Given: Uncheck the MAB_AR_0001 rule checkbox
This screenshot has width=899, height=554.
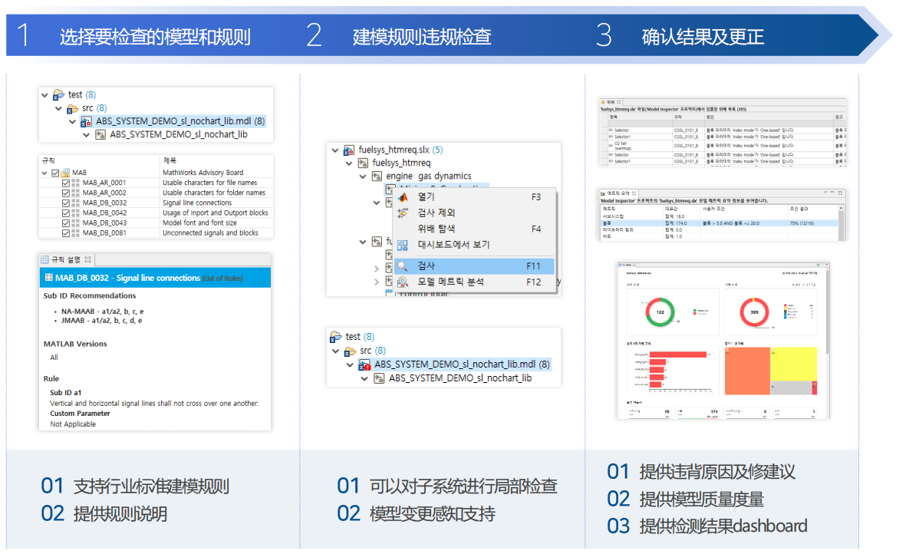Looking at the screenshot, I should (65, 183).
